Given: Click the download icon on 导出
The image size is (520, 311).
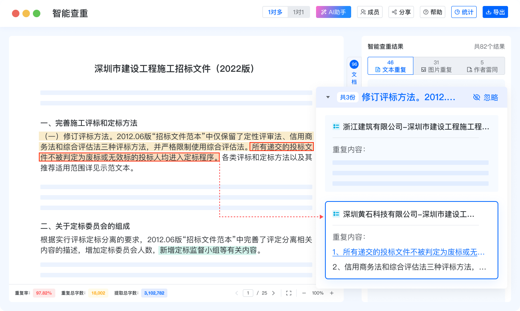Looking at the screenshot, I should [489, 12].
